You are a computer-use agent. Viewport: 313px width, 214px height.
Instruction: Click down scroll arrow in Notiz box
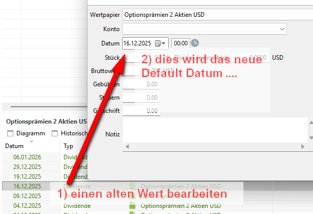(x=310, y=138)
